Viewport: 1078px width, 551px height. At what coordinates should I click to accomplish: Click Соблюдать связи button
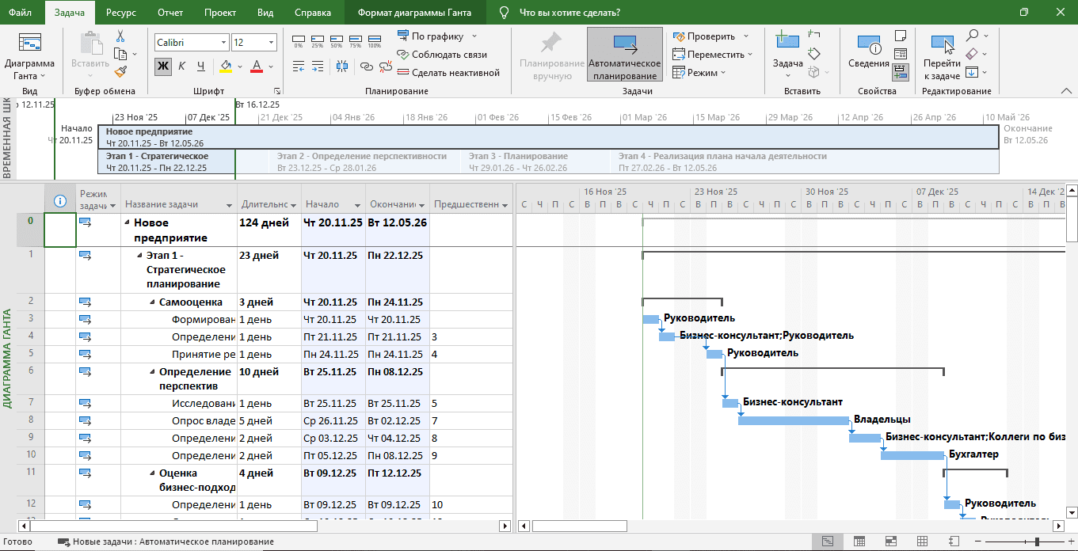[x=441, y=55]
